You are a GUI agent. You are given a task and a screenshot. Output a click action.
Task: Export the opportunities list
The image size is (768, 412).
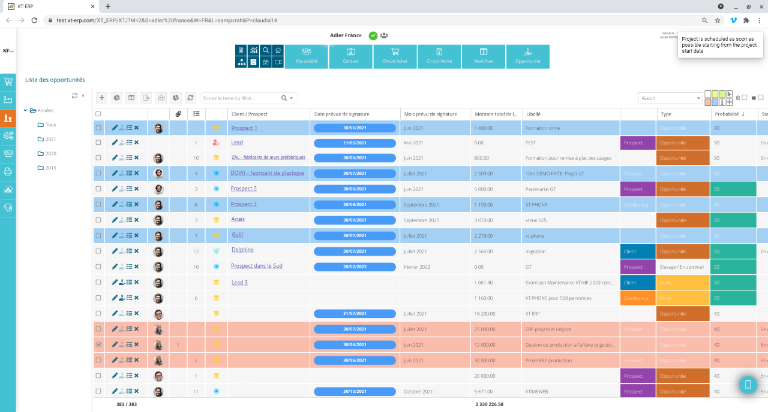(146, 98)
